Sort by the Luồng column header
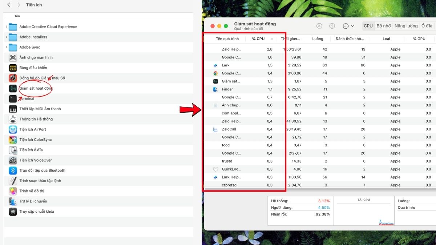The image size is (436, 245). (318, 39)
